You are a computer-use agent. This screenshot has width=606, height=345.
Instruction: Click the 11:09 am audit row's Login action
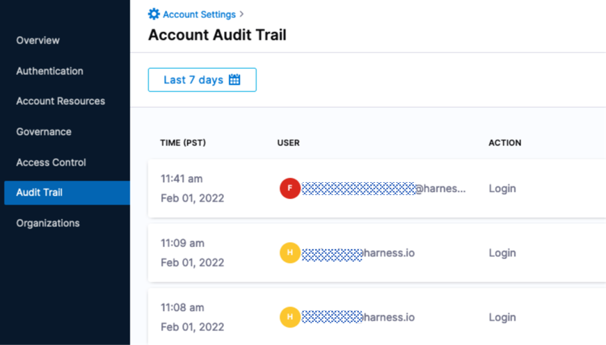point(502,252)
